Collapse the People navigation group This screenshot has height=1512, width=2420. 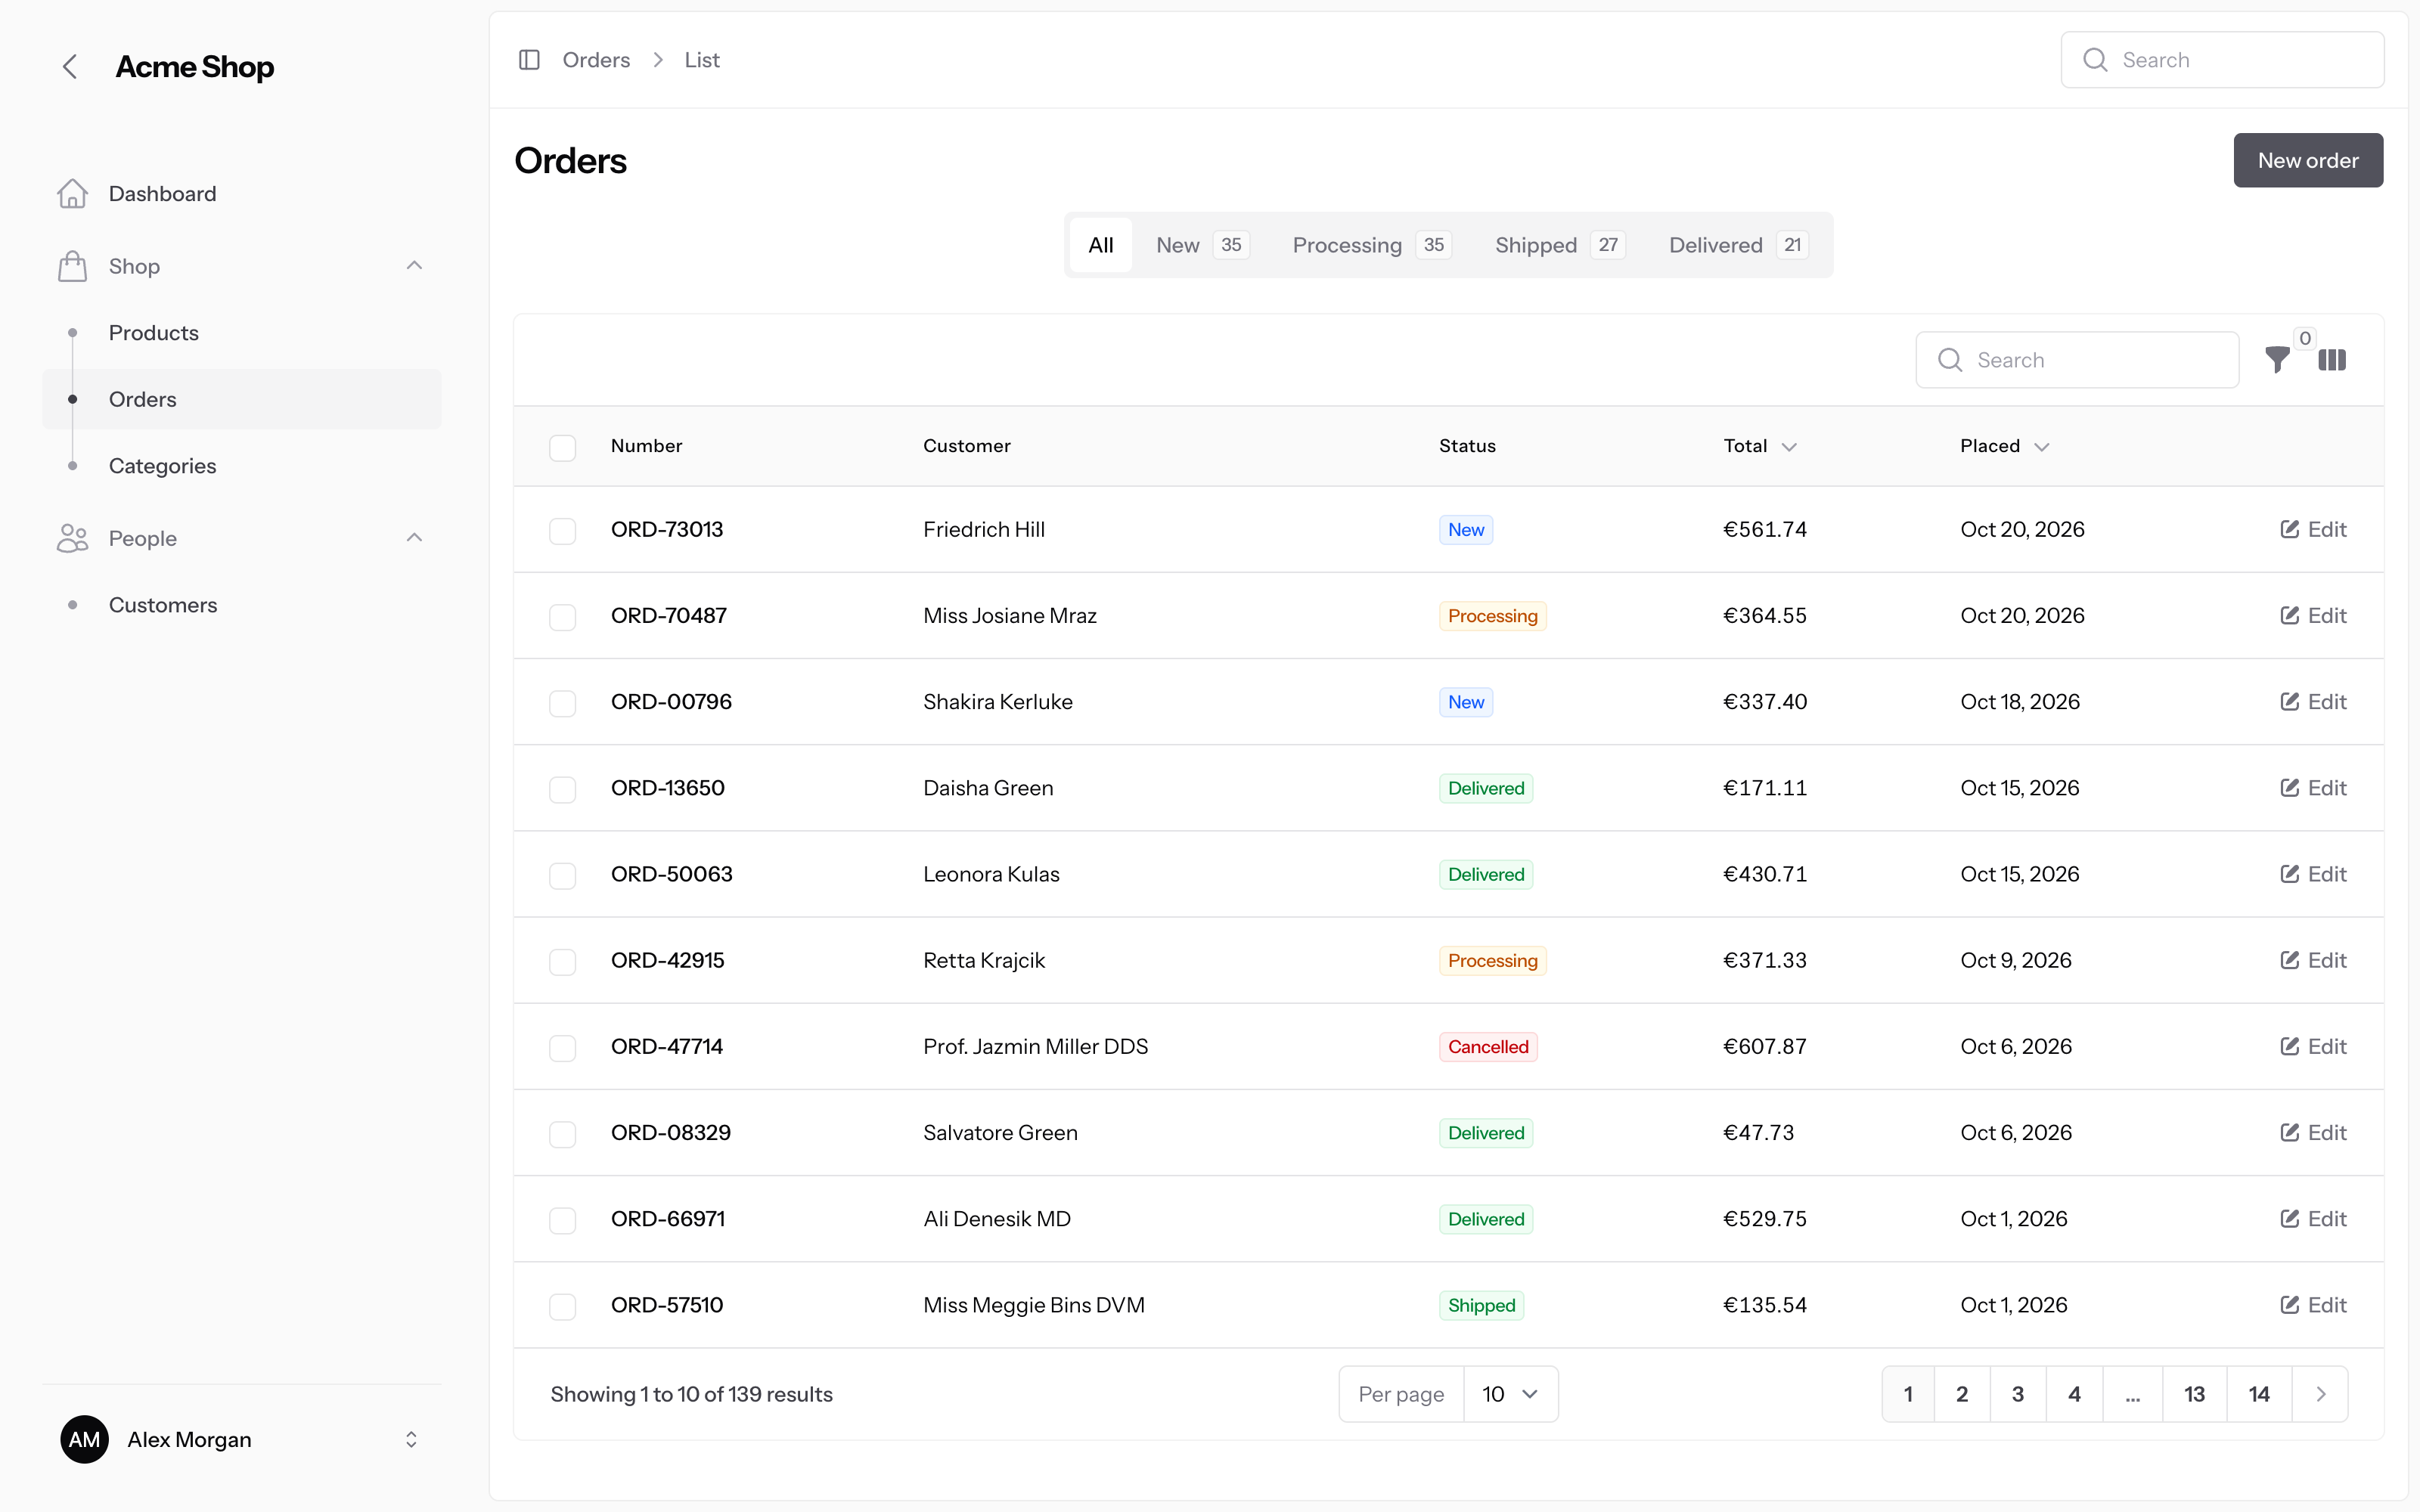point(414,538)
